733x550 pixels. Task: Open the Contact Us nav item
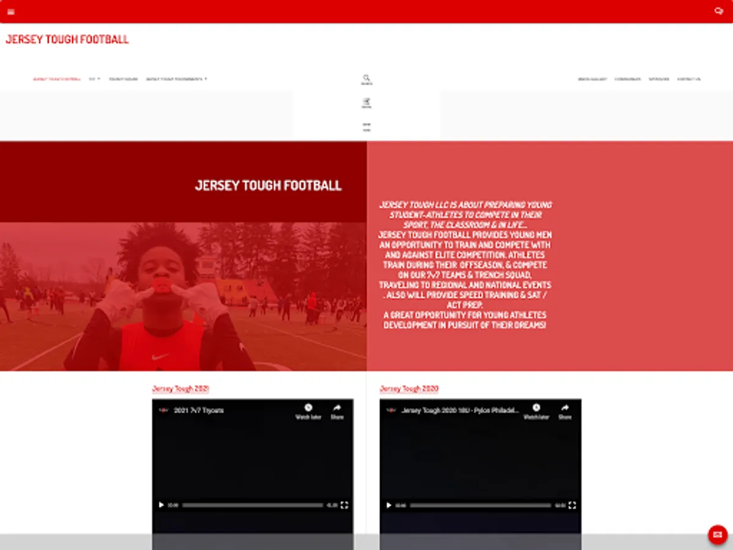689,79
